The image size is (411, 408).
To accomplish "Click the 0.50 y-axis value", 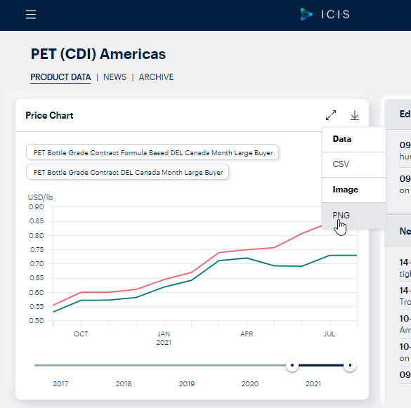I will coord(37,321).
